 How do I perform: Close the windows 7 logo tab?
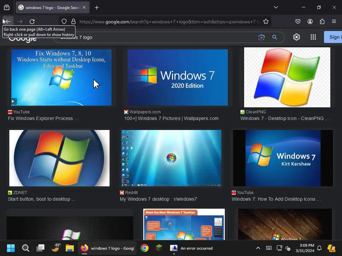(84, 7)
